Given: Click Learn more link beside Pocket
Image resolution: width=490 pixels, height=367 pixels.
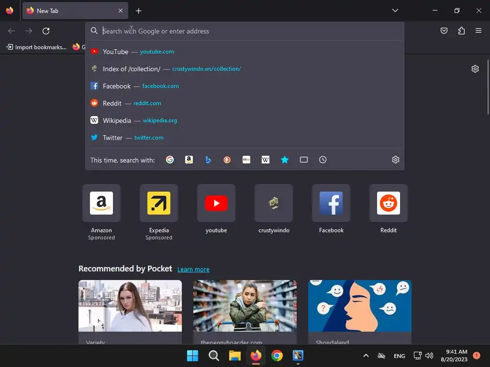Looking at the screenshot, I should pyautogui.click(x=193, y=270).
